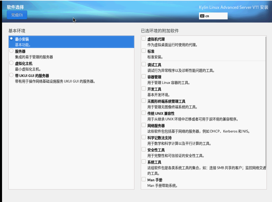
Task: Enable the 安全性工具 checkbox
Action: (144, 150)
